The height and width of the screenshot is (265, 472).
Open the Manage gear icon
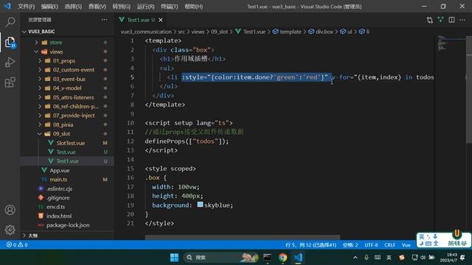pyautogui.click(x=10, y=230)
